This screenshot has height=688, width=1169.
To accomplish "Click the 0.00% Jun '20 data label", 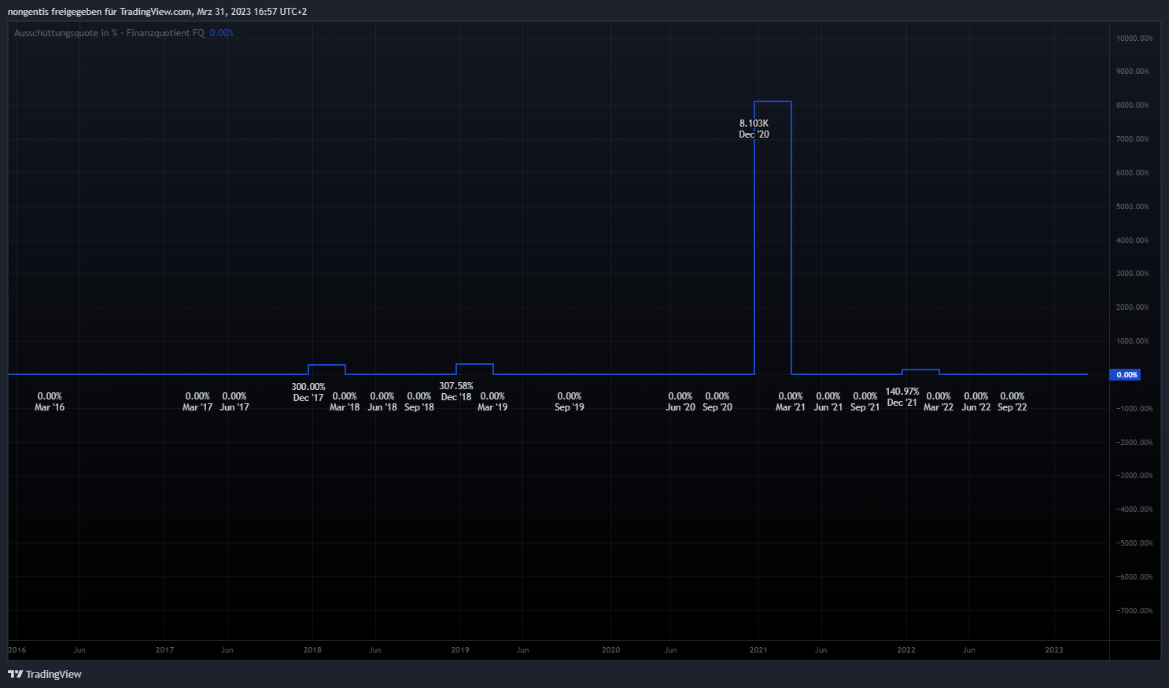I will coord(680,402).
